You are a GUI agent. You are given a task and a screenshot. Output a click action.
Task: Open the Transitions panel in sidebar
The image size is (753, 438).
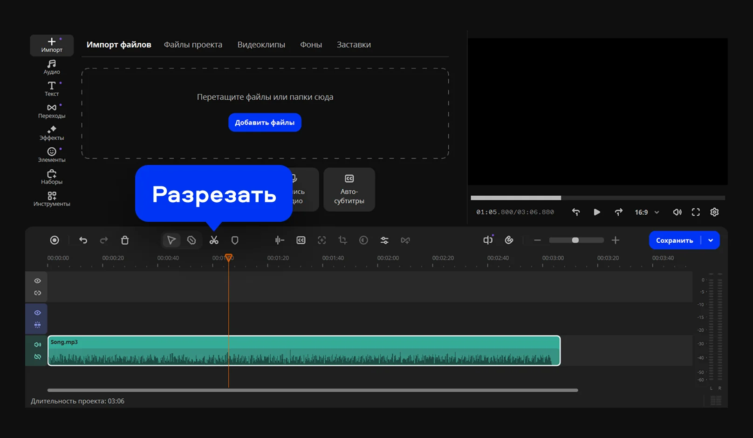[x=52, y=111]
